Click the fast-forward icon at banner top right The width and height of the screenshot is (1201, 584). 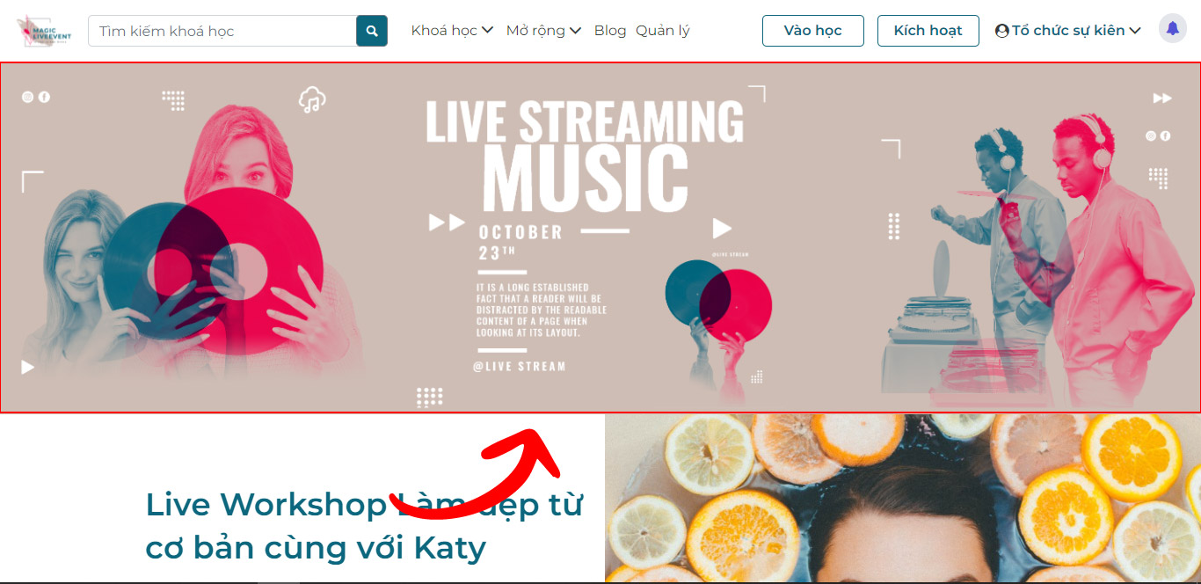coord(1162,98)
